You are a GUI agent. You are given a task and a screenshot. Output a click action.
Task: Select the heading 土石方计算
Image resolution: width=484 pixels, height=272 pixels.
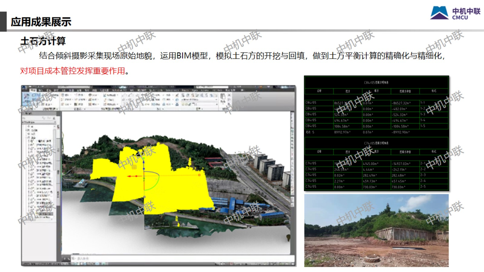pyautogui.click(x=43, y=41)
